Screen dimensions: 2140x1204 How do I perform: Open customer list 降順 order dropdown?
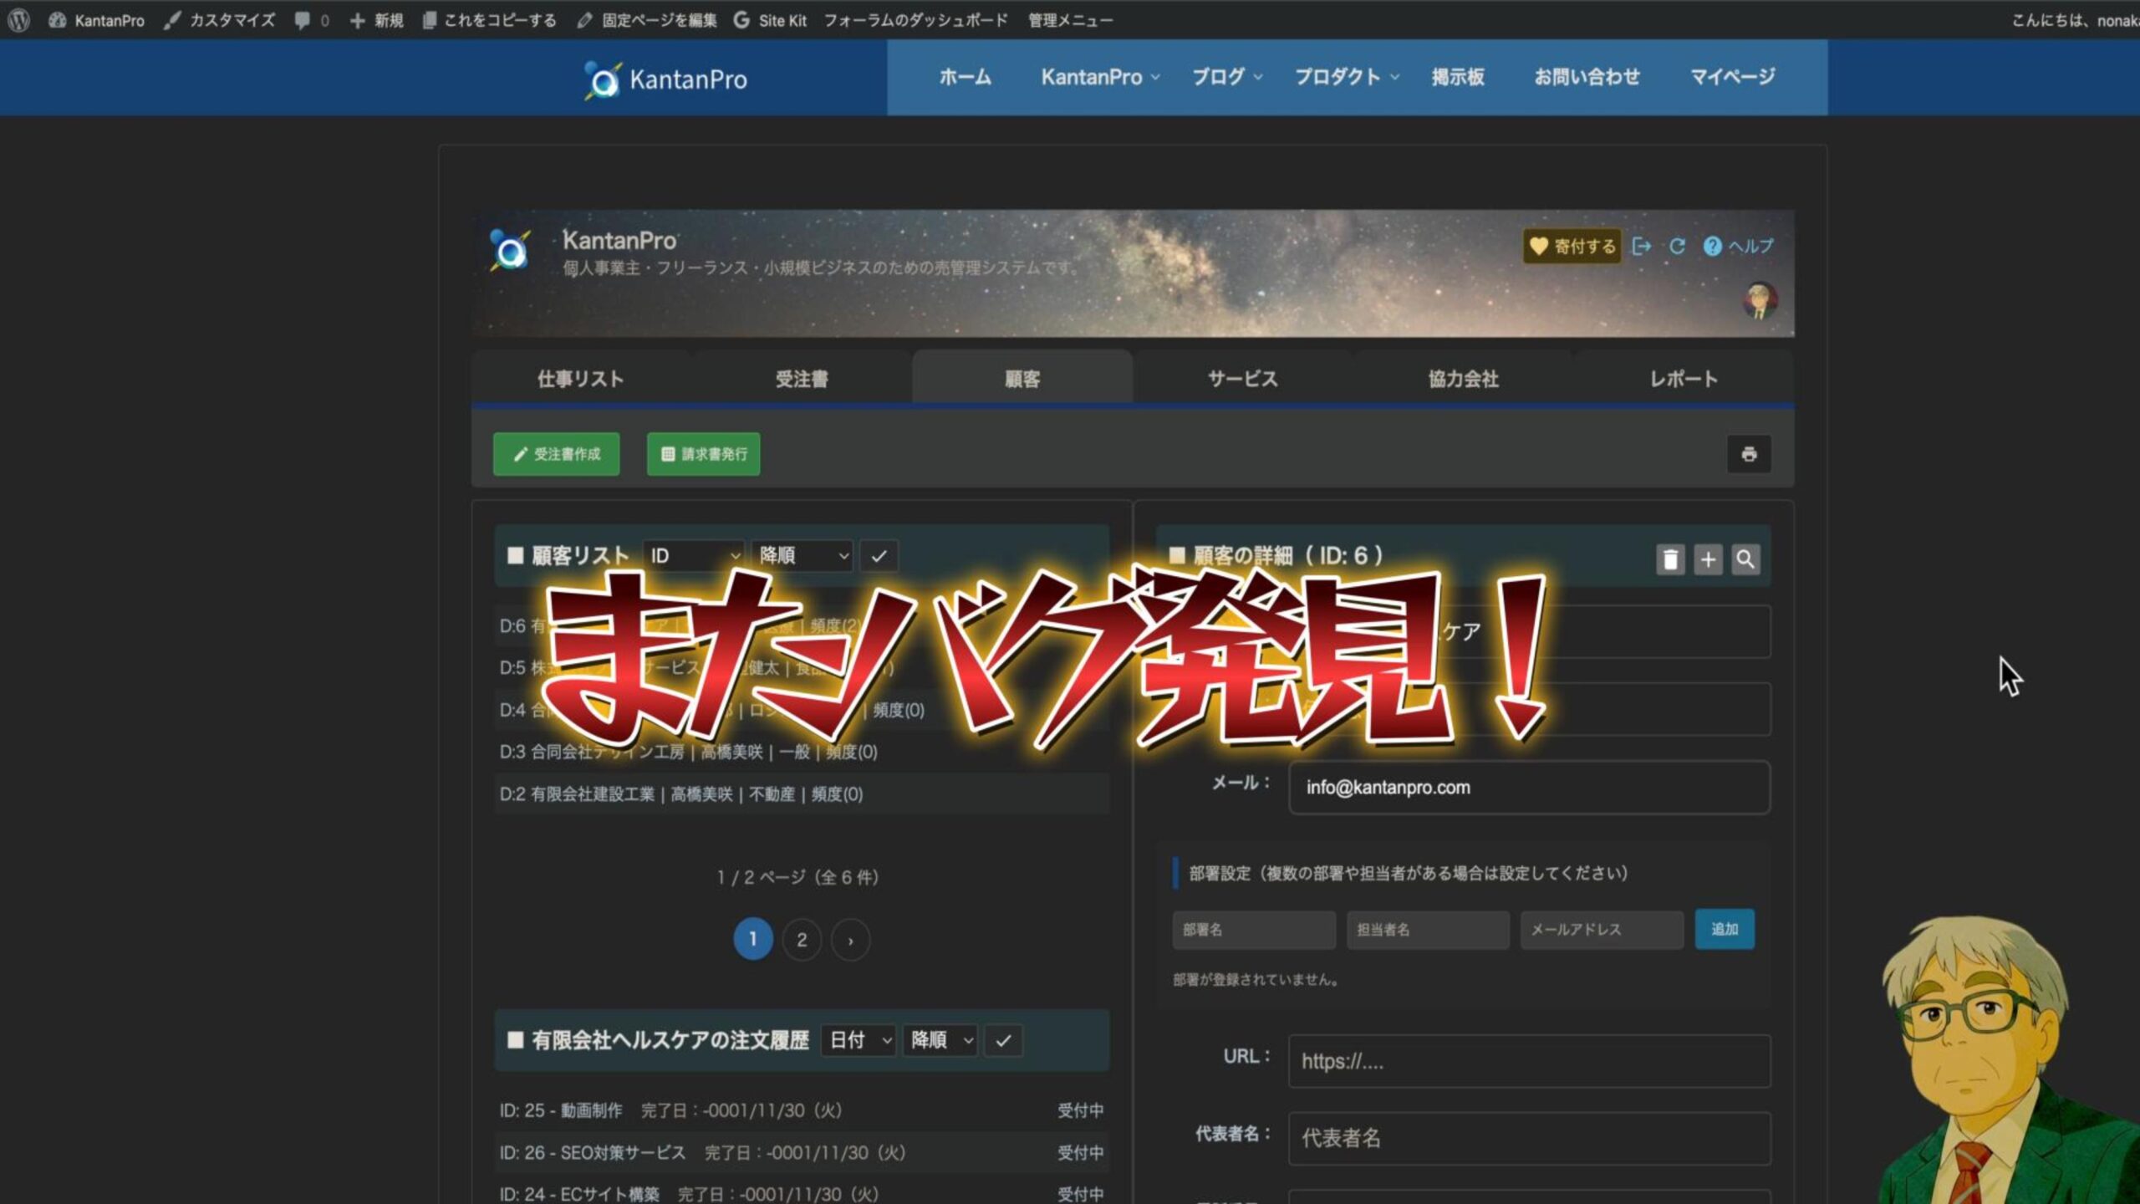click(802, 556)
